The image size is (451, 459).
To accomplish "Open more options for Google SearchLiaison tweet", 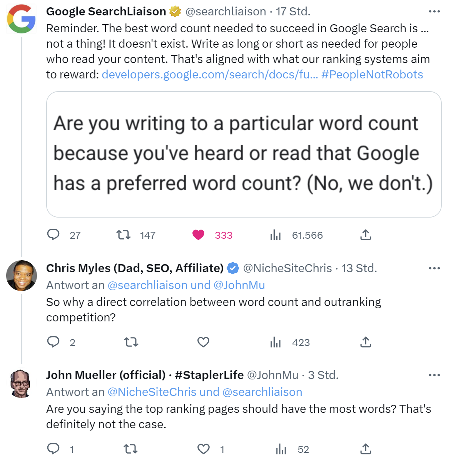I will [x=434, y=12].
